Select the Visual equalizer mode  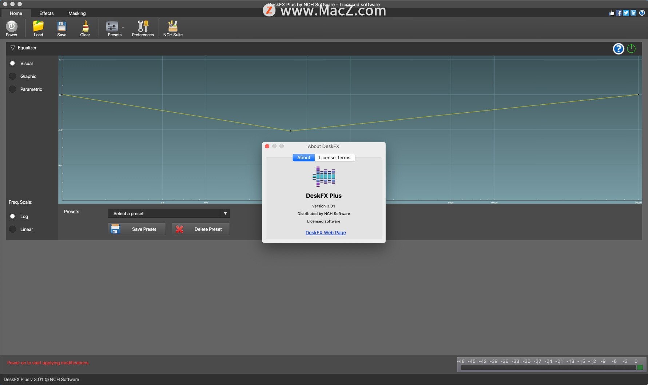(21, 64)
